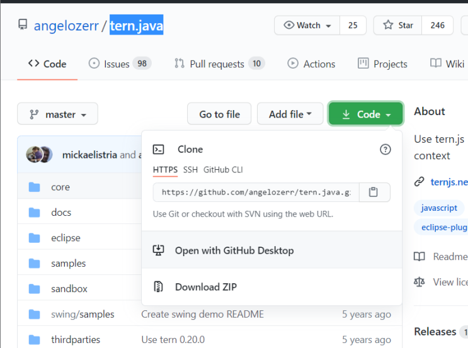Choose Open with GitHub Desktop
Viewport: 468px width, 348px height.
point(271,250)
